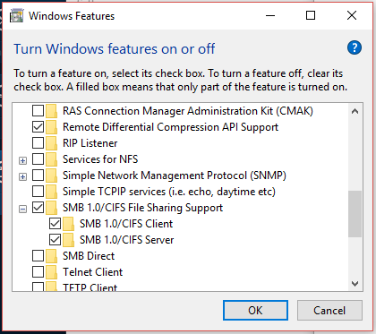Select SMB 1.0/CIFS File Sharing Support label
This screenshot has width=376, height=334.
pyautogui.click(x=143, y=208)
